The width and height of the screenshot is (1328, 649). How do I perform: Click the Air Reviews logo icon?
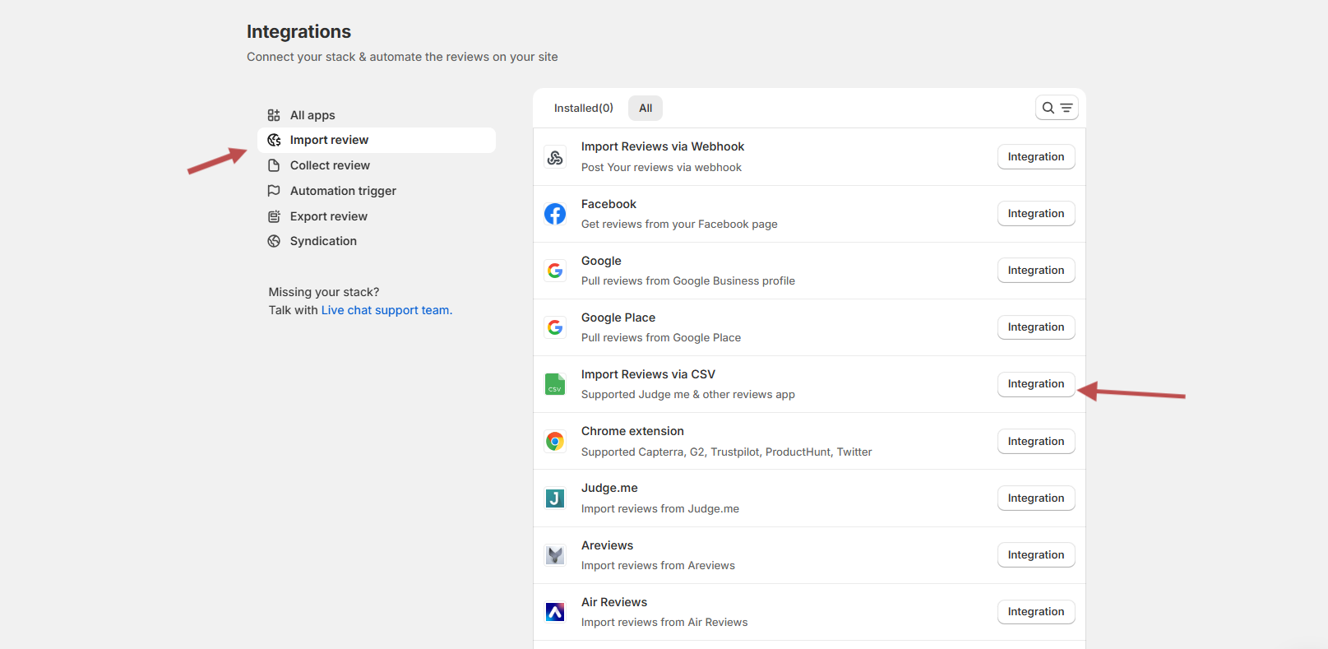point(555,612)
